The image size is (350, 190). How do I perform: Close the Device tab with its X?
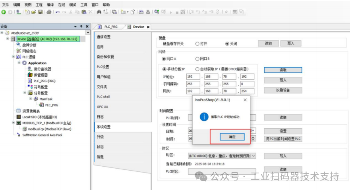(148, 27)
